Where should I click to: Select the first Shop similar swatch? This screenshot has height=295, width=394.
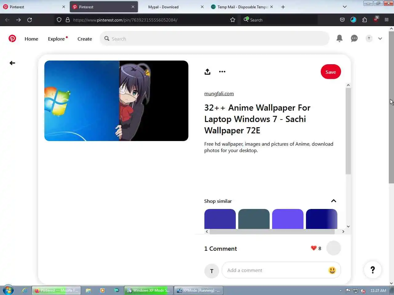(x=220, y=219)
